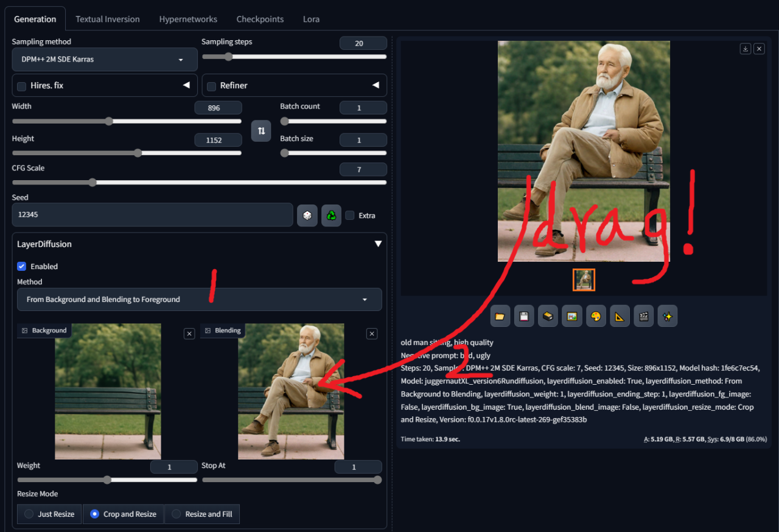Image resolution: width=779 pixels, height=532 pixels.
Task: Switch to the Textual Inversion tab
Action: coord(108,19)
